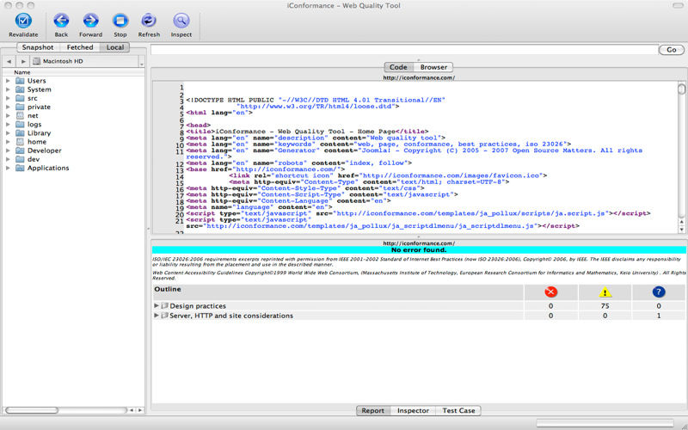Select the System folder icon
Viewport: 688px width, 430px height.
click(x=20, y=89)
